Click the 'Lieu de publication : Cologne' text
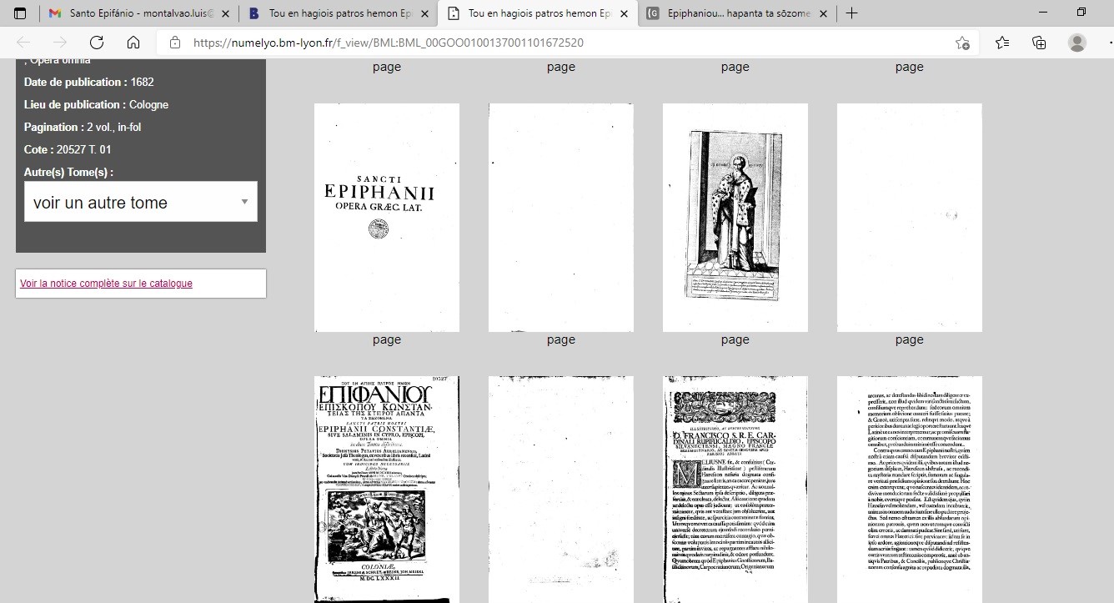Screen dimensions: 1114x603 click(x=96, y=104)
